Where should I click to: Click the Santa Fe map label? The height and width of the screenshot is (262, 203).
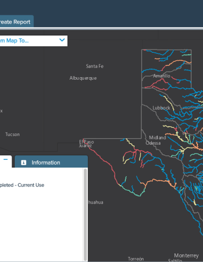tap(94, 66)
